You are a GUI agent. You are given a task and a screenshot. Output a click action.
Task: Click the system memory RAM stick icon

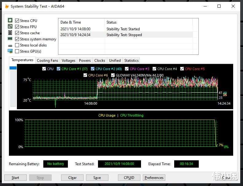(10, 39)
